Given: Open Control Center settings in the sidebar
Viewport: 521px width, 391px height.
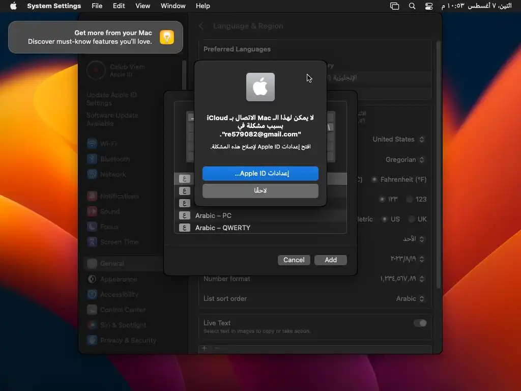Looking at the screenshot, I should tap(116, 310).
